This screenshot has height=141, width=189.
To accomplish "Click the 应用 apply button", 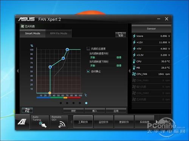I will (x=116, y=111).
